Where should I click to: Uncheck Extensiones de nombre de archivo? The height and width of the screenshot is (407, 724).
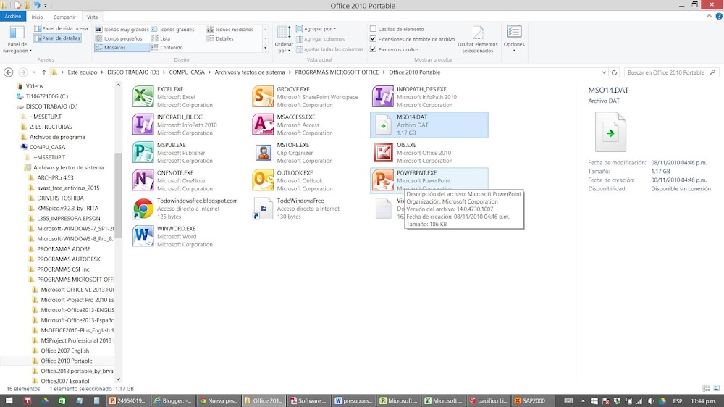tap(373, 39)
